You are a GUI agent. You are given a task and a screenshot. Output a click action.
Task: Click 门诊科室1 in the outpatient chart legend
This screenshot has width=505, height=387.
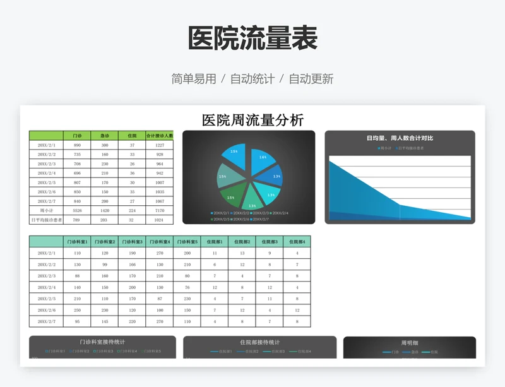pyautogui.click(x=55, y=351)
